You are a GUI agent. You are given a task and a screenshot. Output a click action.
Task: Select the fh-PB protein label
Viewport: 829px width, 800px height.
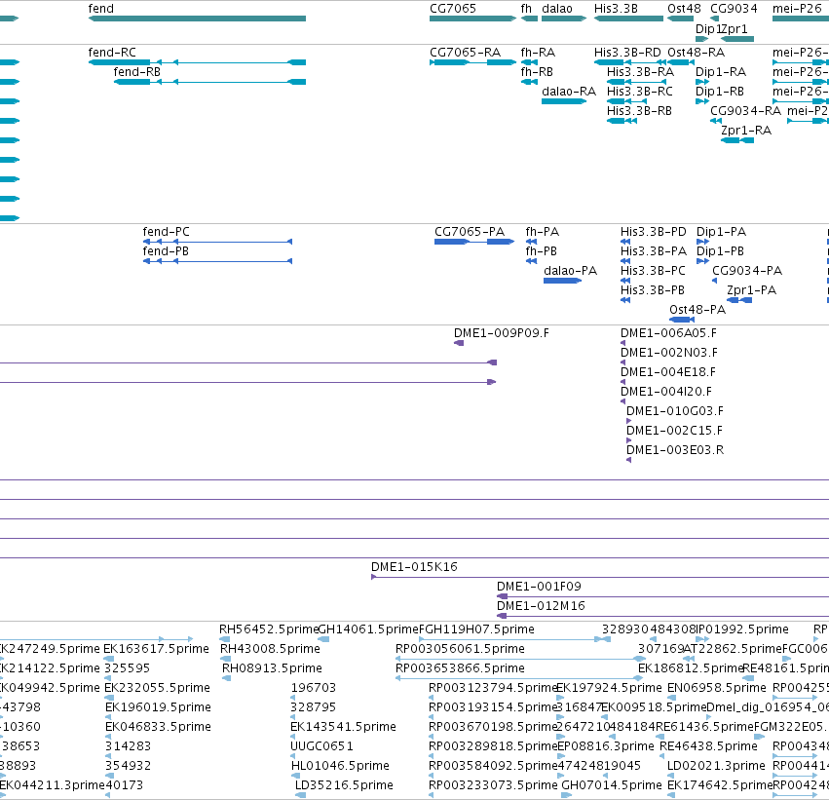point(542,251)
